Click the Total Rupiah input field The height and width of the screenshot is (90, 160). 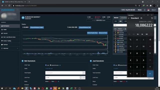click(x=64, y=73)
